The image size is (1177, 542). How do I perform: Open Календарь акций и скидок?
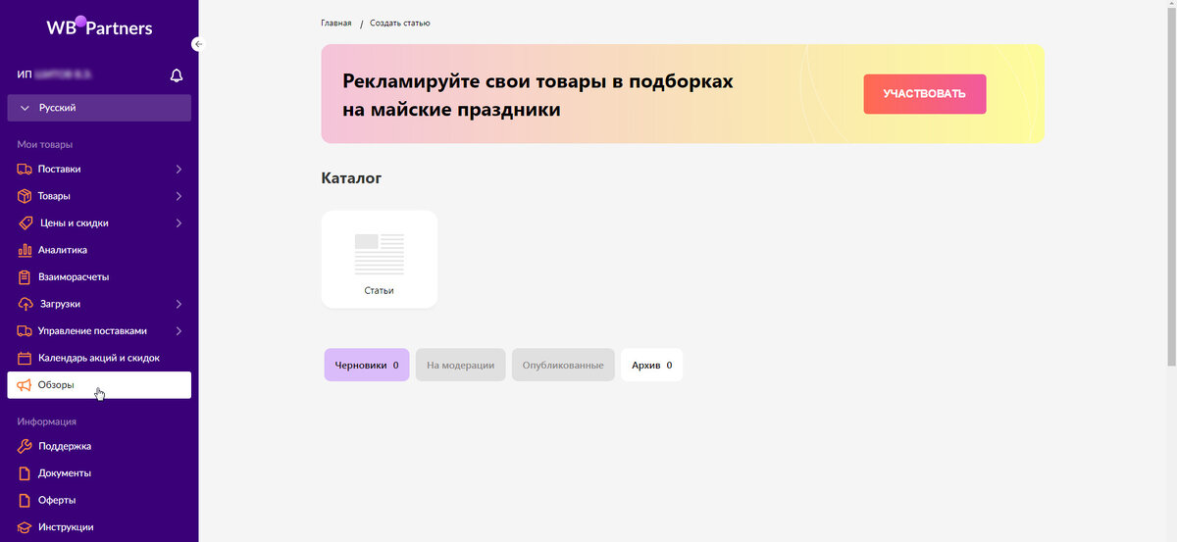coord(99,358)
